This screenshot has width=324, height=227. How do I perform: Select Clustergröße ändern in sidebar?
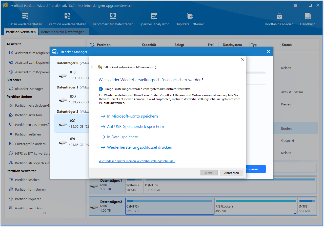[x=27, y=144]
